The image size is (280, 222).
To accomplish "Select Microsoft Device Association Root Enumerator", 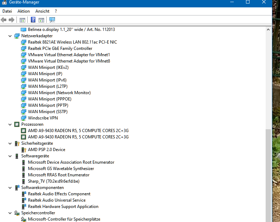I will coord(71,162).
